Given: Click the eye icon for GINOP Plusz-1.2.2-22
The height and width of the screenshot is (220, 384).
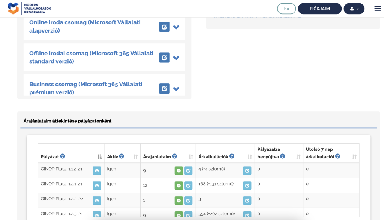Looking at the screenshot, I should click(97, 200).
